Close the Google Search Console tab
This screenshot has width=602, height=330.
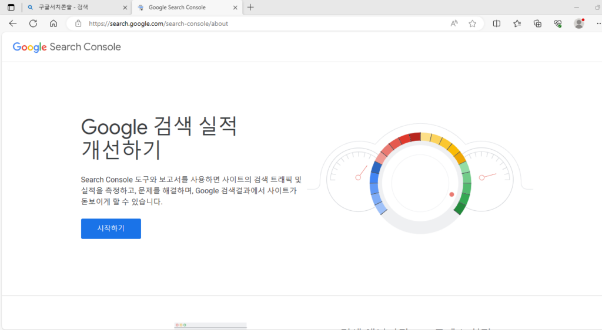(235, 7)
